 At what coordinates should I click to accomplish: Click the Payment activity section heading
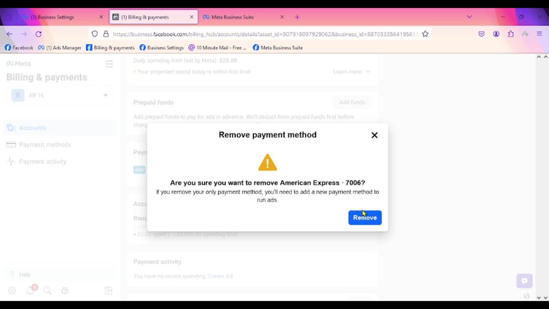pos(157,262)
